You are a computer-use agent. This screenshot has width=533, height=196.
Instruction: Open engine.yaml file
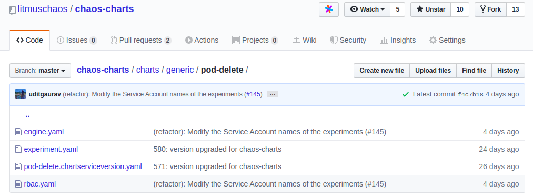point(44,132)
